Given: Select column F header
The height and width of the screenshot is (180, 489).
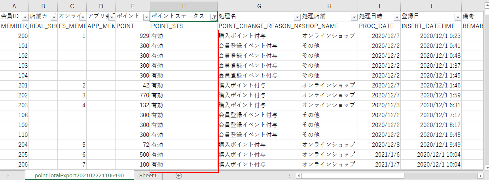Looking at the screenshot, I should tap(184, 6).
